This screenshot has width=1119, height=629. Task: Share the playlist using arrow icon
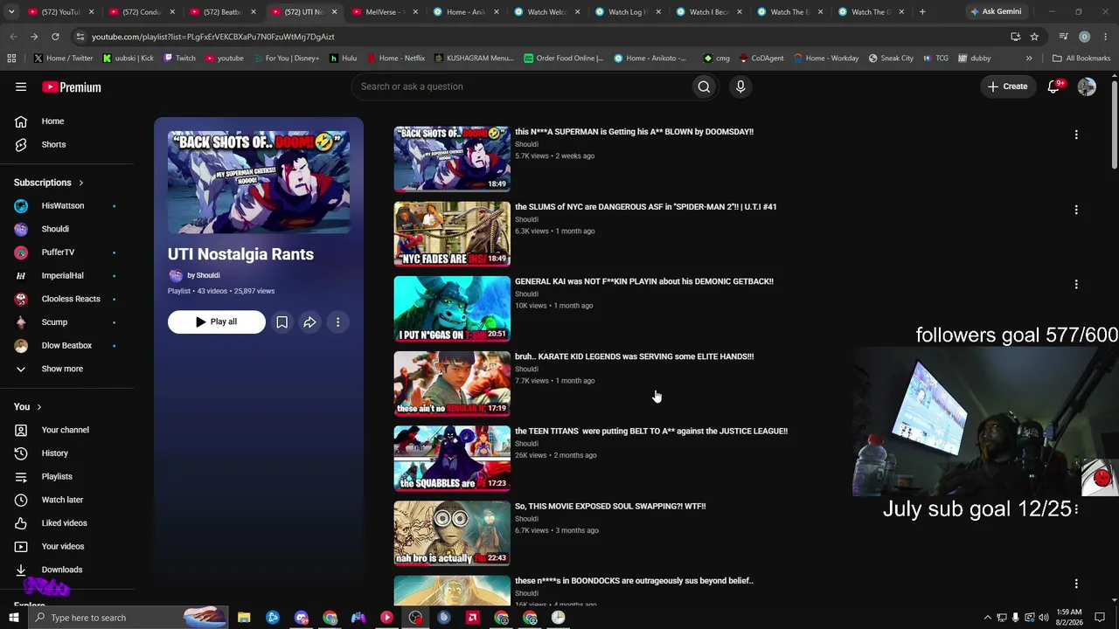[x=309, y=322]
